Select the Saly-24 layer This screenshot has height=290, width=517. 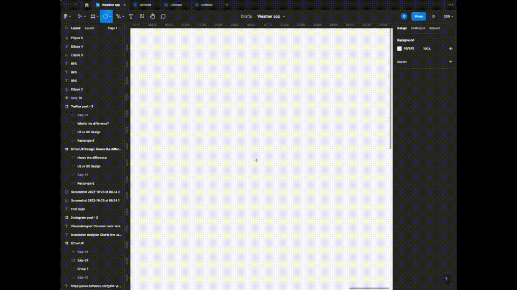[83, 260]
